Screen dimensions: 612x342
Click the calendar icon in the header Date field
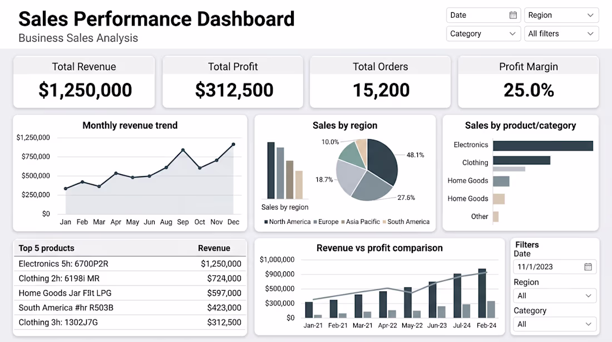coord(513,15)
